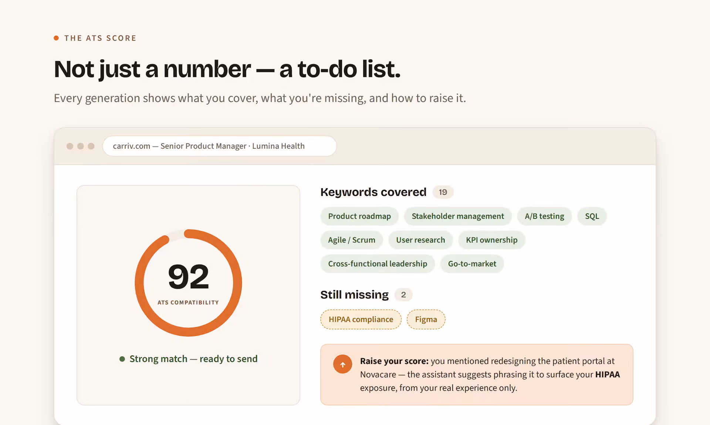Click the SQL keyword tag

592,216
